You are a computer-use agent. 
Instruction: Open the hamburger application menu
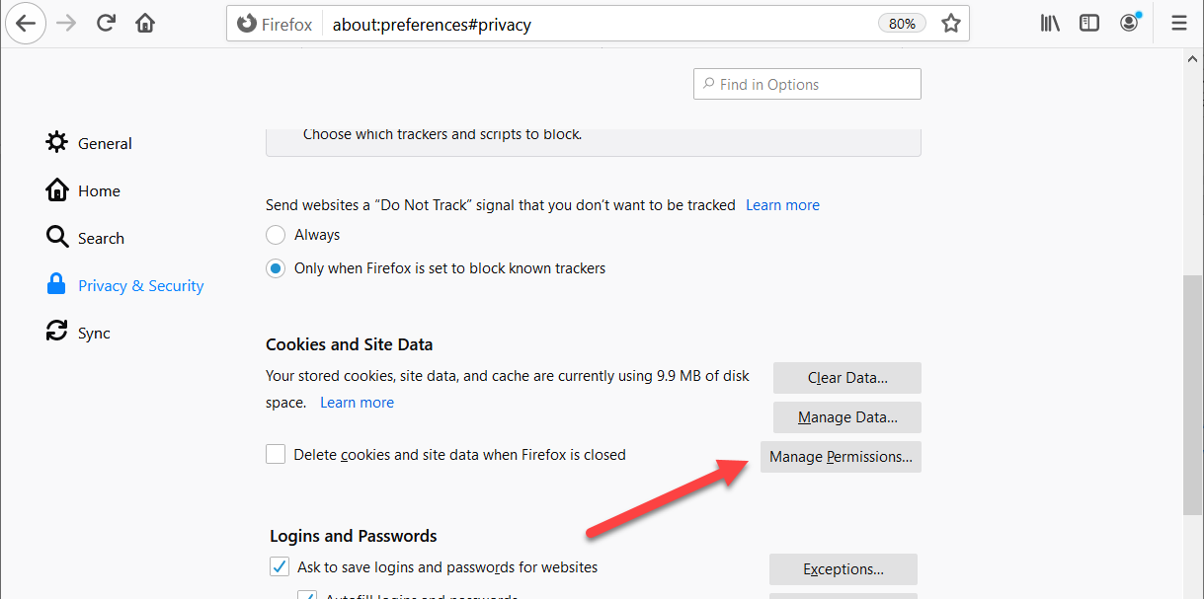(1178, 24)
